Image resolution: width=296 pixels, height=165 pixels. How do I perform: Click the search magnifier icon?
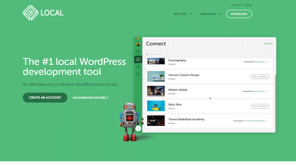147,54
